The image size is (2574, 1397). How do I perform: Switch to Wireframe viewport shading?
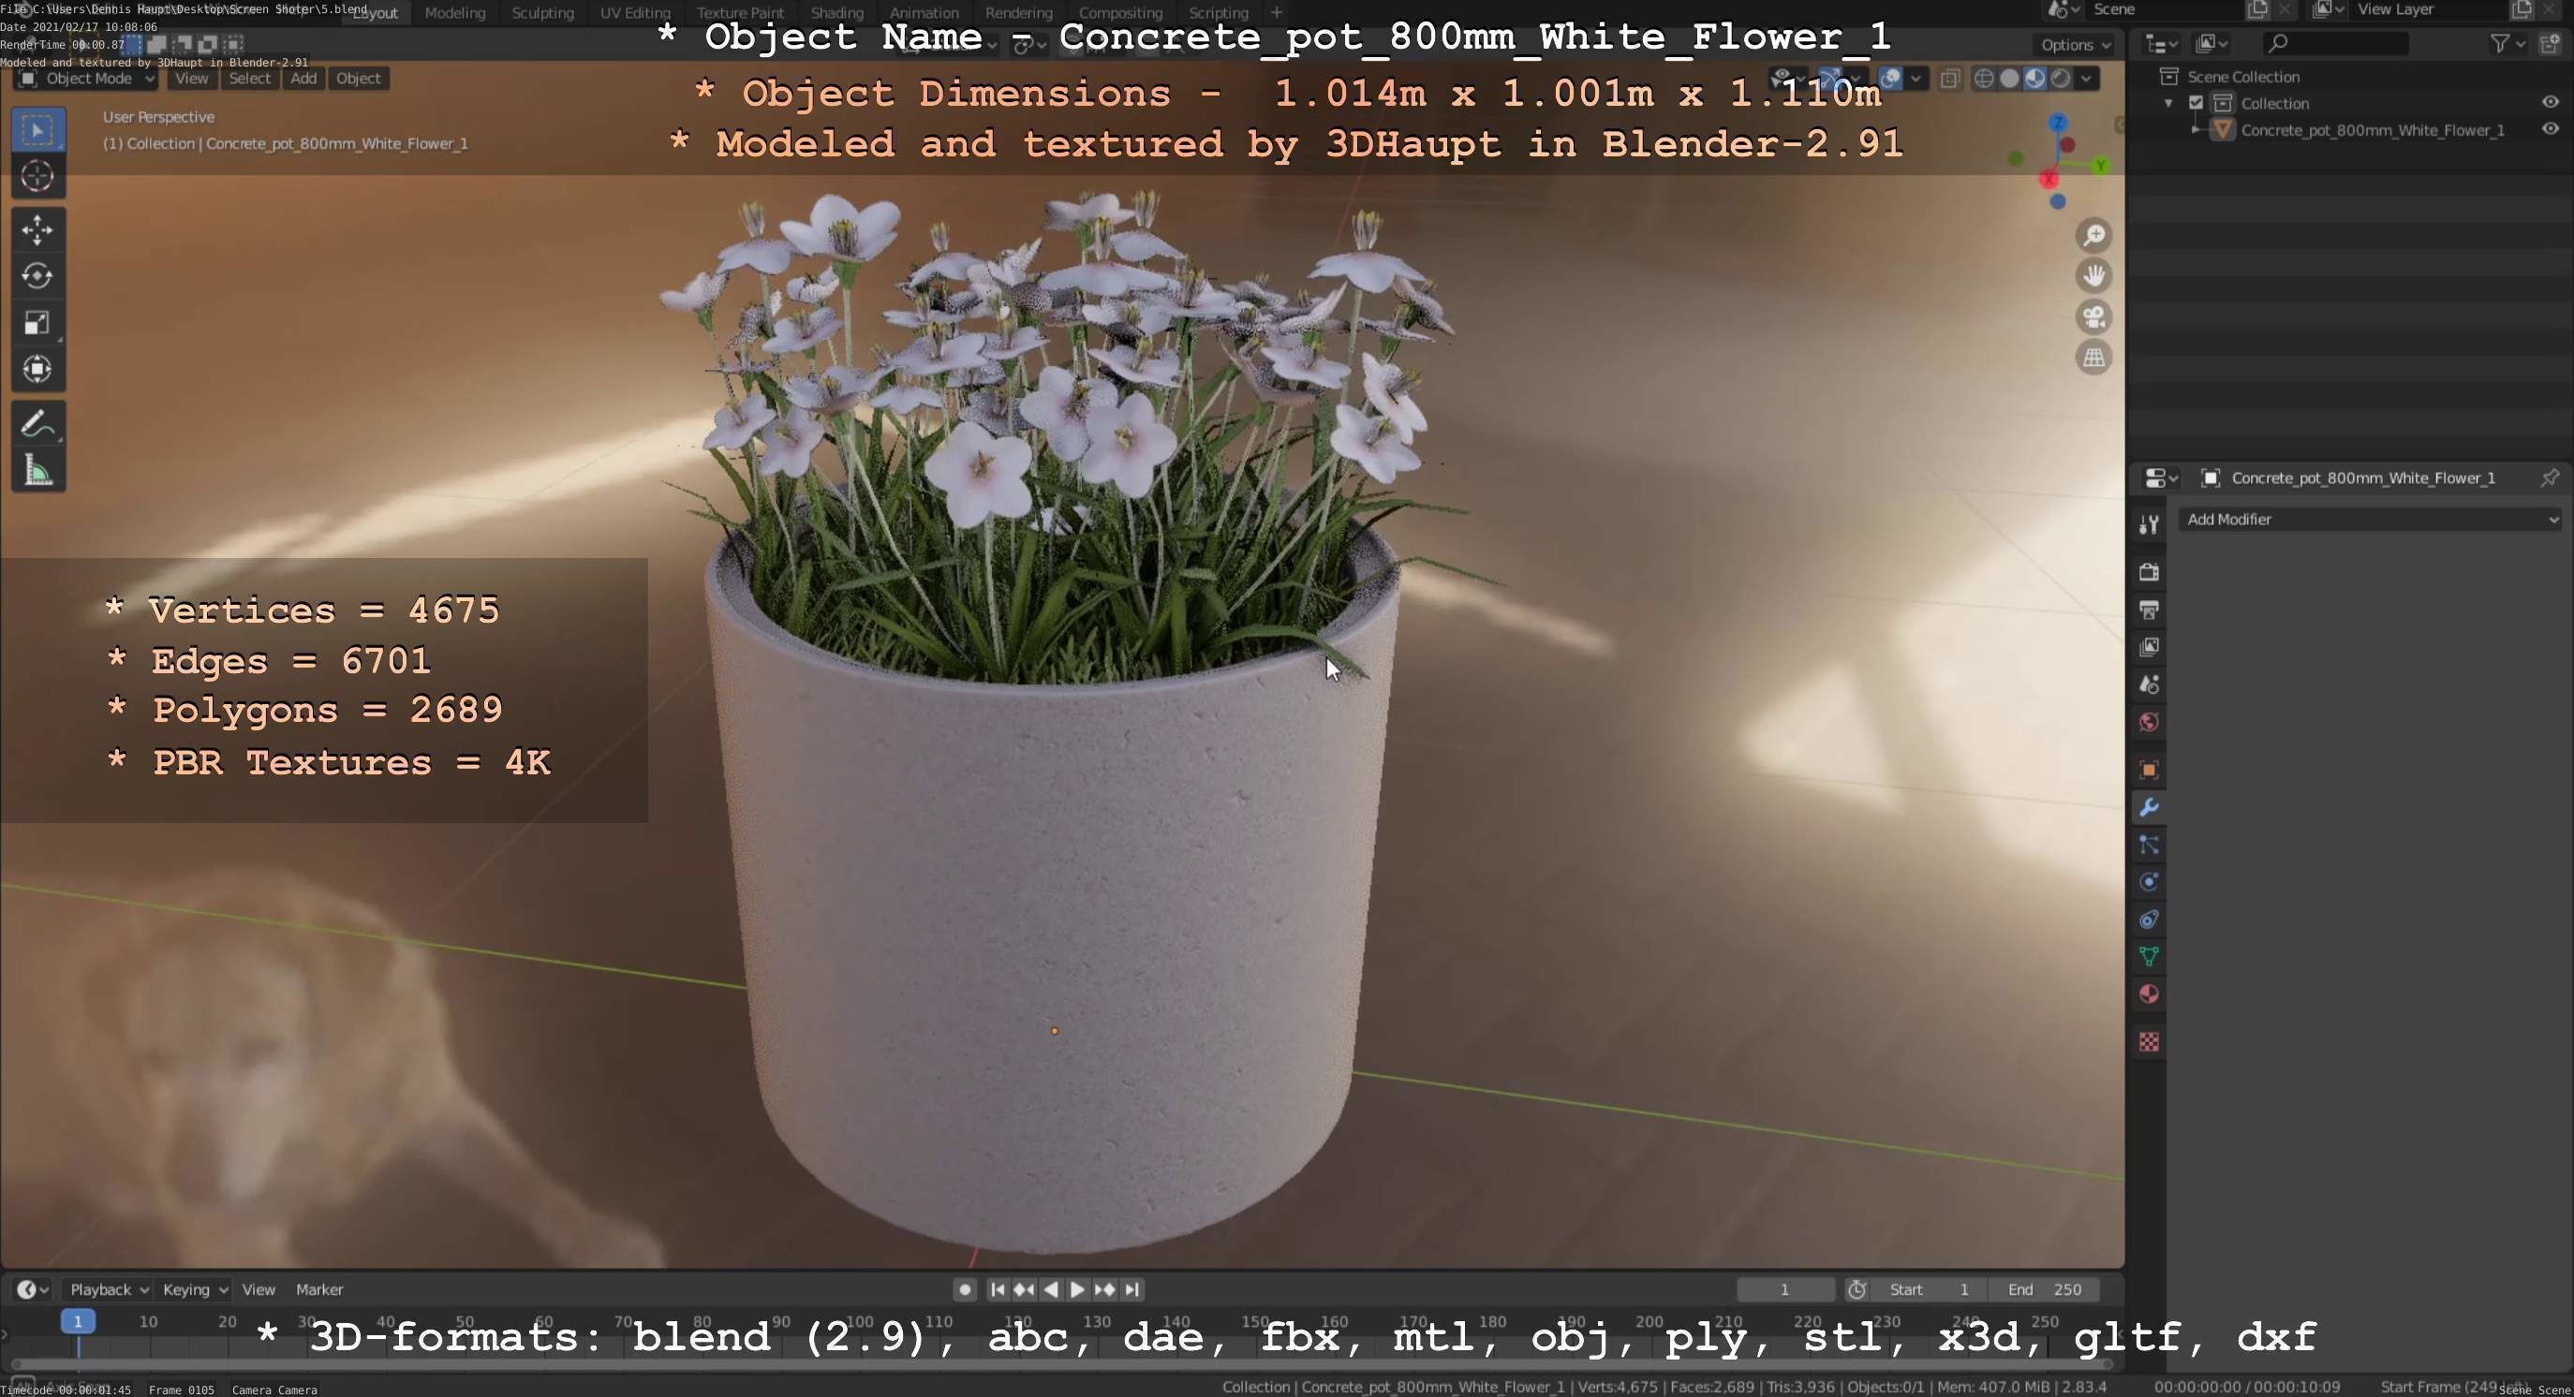[x=1985, y=79]
